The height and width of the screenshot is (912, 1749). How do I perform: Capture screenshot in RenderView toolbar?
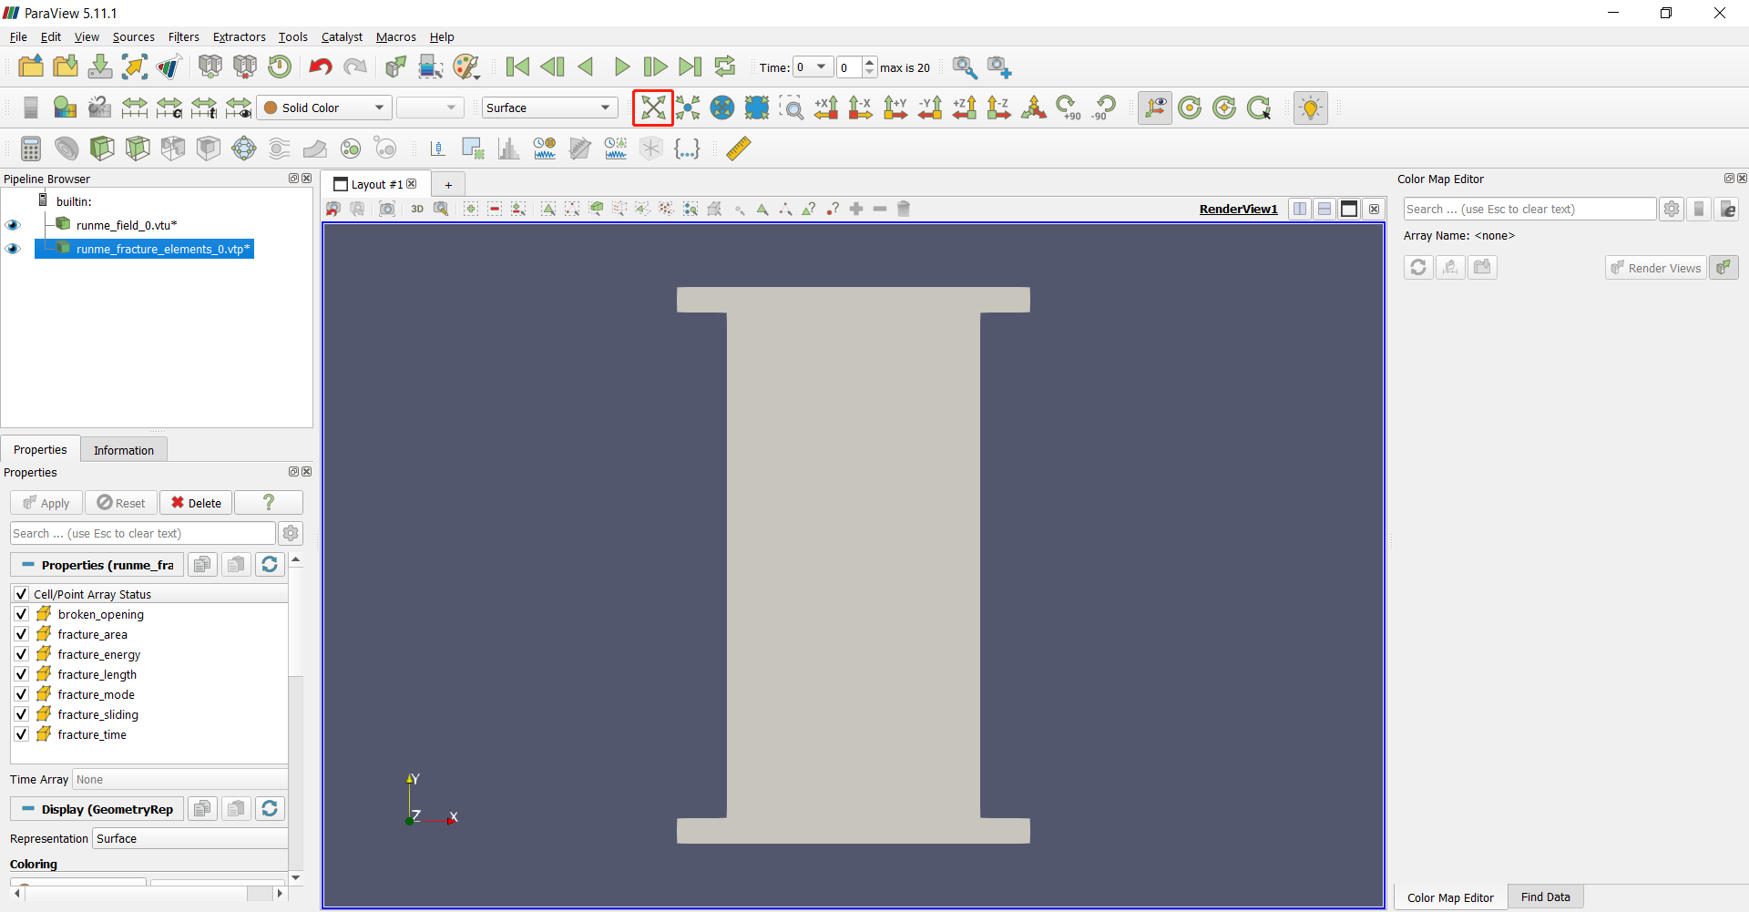point(387,209)
